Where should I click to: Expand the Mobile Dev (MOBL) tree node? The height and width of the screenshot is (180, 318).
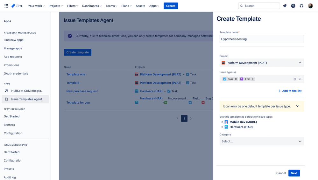(222, 122)
